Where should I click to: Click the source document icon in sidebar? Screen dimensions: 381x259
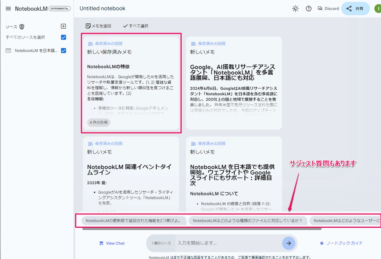(x=8, y=51)
